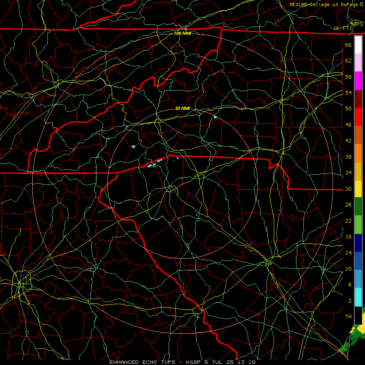Image resolution: width=365 pixels, height=365 pixels.
Task: Select the bright red legend swatch
Action: 358,117
